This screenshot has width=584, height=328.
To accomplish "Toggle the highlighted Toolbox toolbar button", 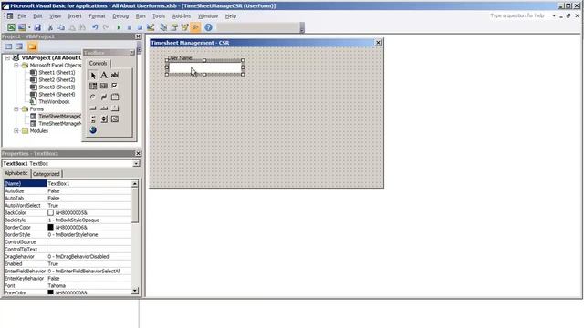I will [x=195, y=27].
